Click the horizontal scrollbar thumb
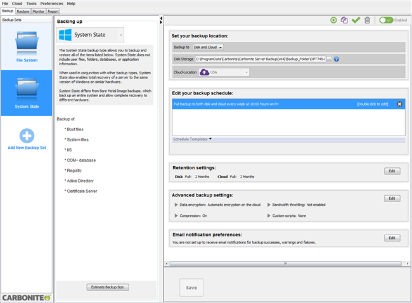This screenshot has height=303, width=412. 285,264
